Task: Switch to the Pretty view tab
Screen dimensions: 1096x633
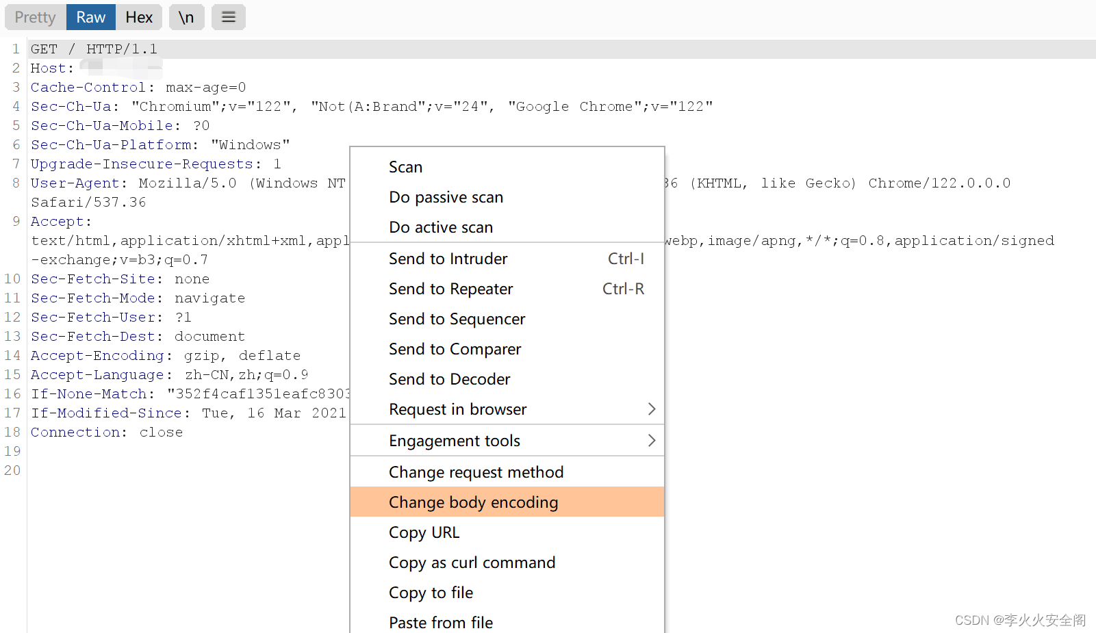Action: click(x=36, y=17)
